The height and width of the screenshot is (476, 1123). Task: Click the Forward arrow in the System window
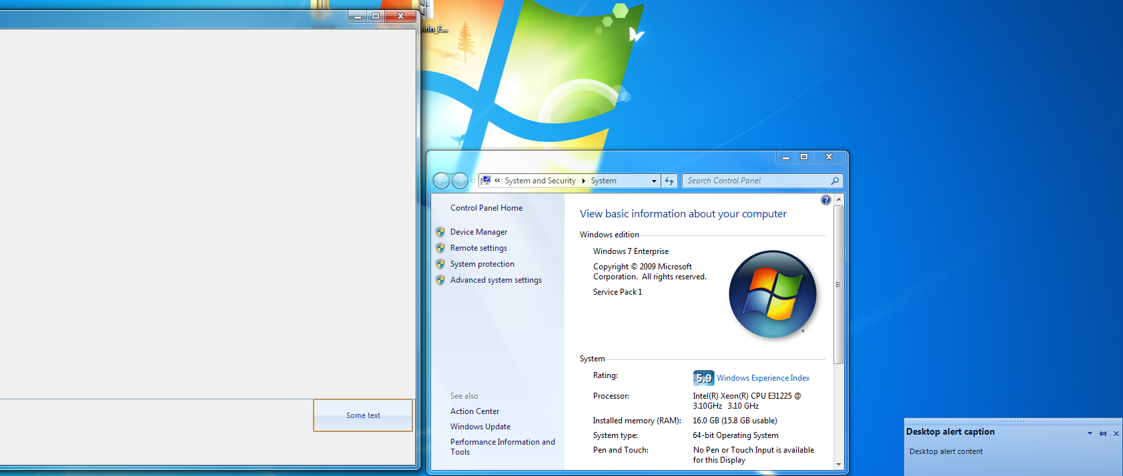pyautogui.click(x=460, y=181)
